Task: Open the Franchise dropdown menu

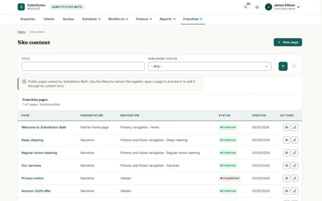Action: 193,19
